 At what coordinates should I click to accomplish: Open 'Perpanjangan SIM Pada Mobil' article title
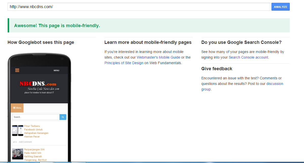pyautogui.click(x=35, y=155)
